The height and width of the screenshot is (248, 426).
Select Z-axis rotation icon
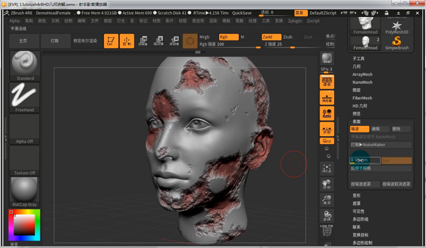point(329,156)
